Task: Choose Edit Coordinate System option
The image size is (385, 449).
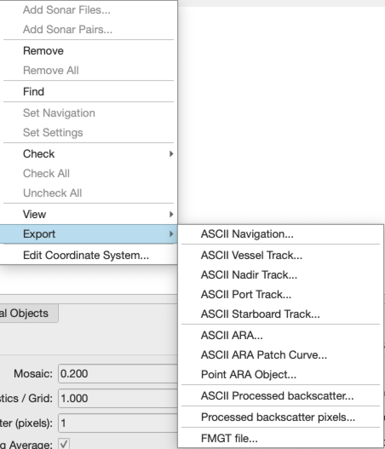Action: 86,255
